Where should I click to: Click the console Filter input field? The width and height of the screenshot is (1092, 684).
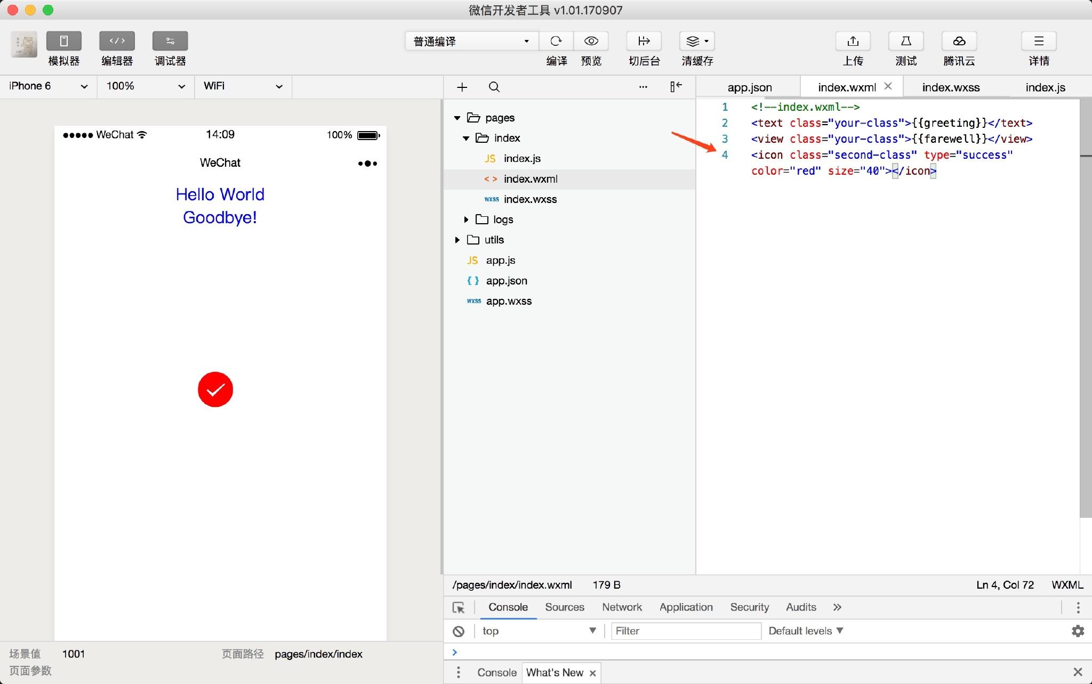[x=685, y=631]
